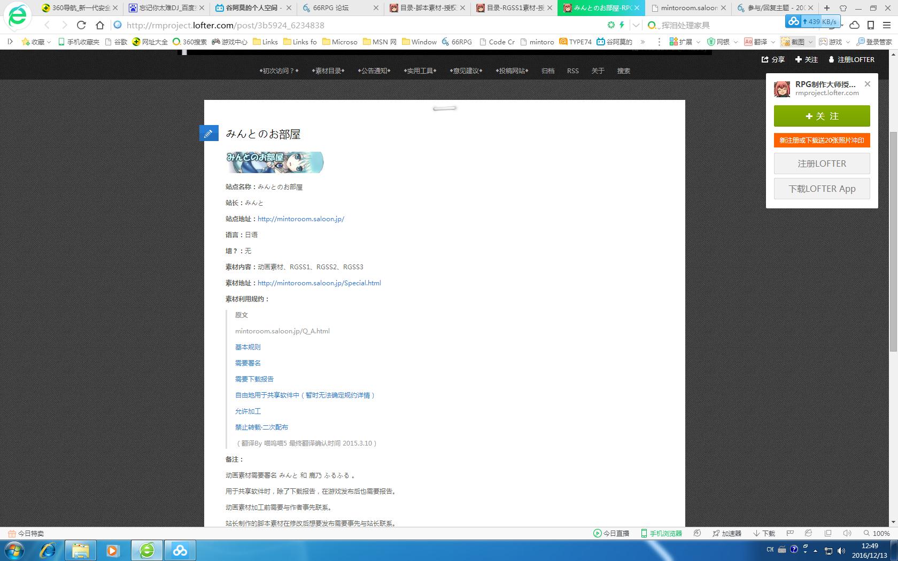Expand the address bar history dropdown
This screenshot has width=898, height=561.
636,25
